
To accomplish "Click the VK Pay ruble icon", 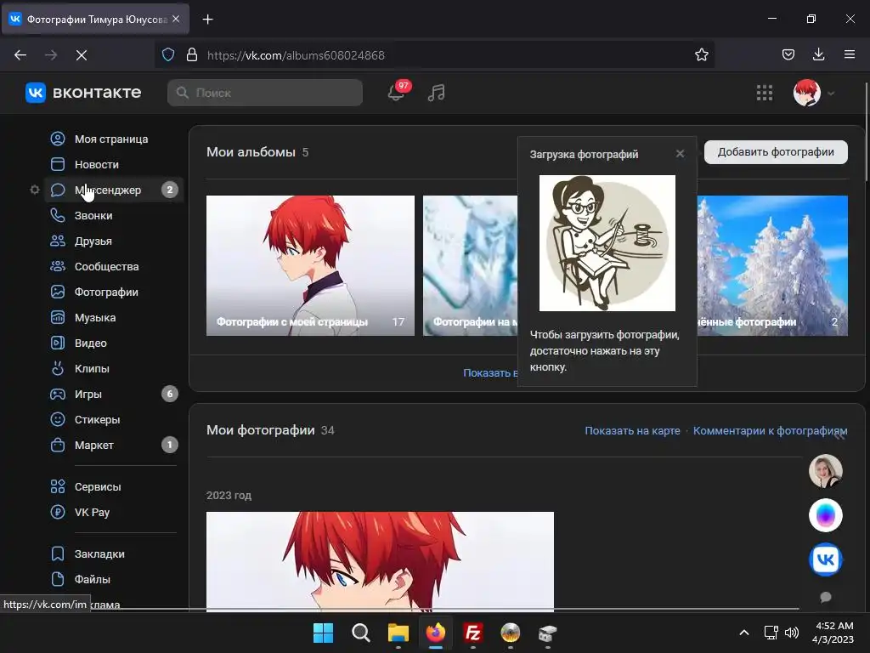I will pos(58,512).
